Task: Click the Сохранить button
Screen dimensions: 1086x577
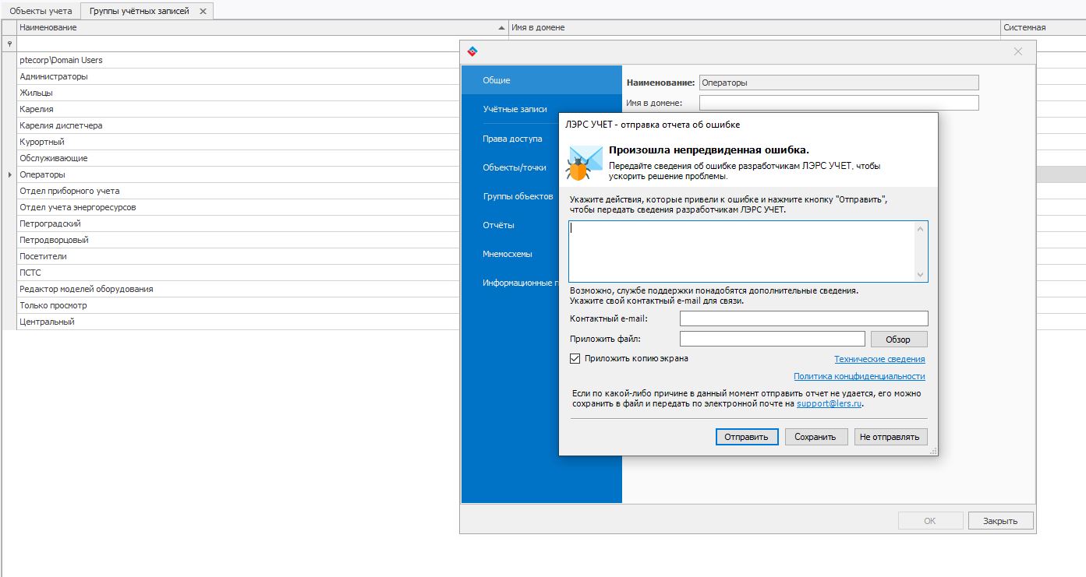Action: (815, 437)
